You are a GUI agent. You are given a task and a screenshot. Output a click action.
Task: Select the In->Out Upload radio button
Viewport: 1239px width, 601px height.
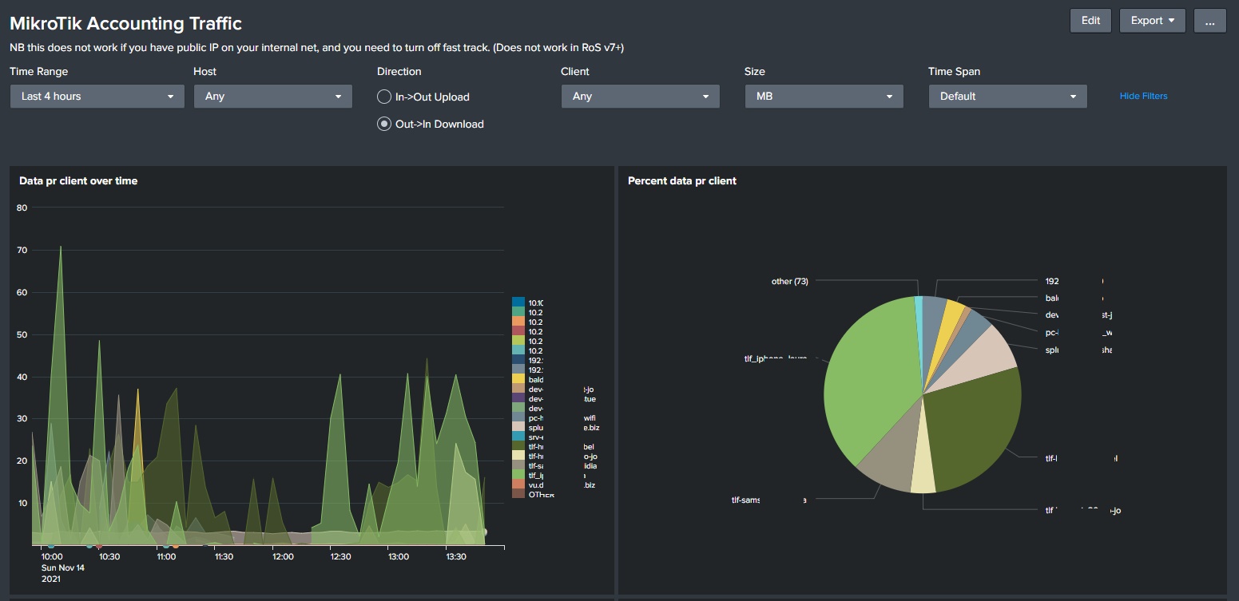point(384,97)
